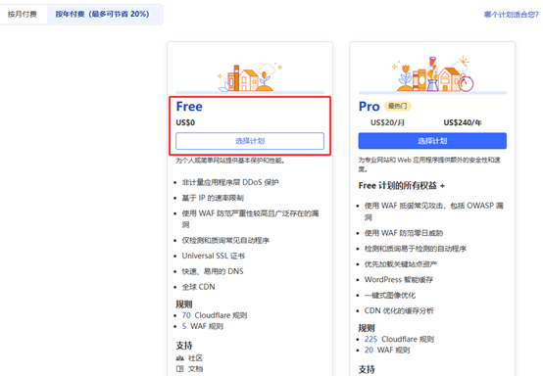Click 快速、易用的 DNS item
This screenshot has width=543, height=376.
click(213, 271)
